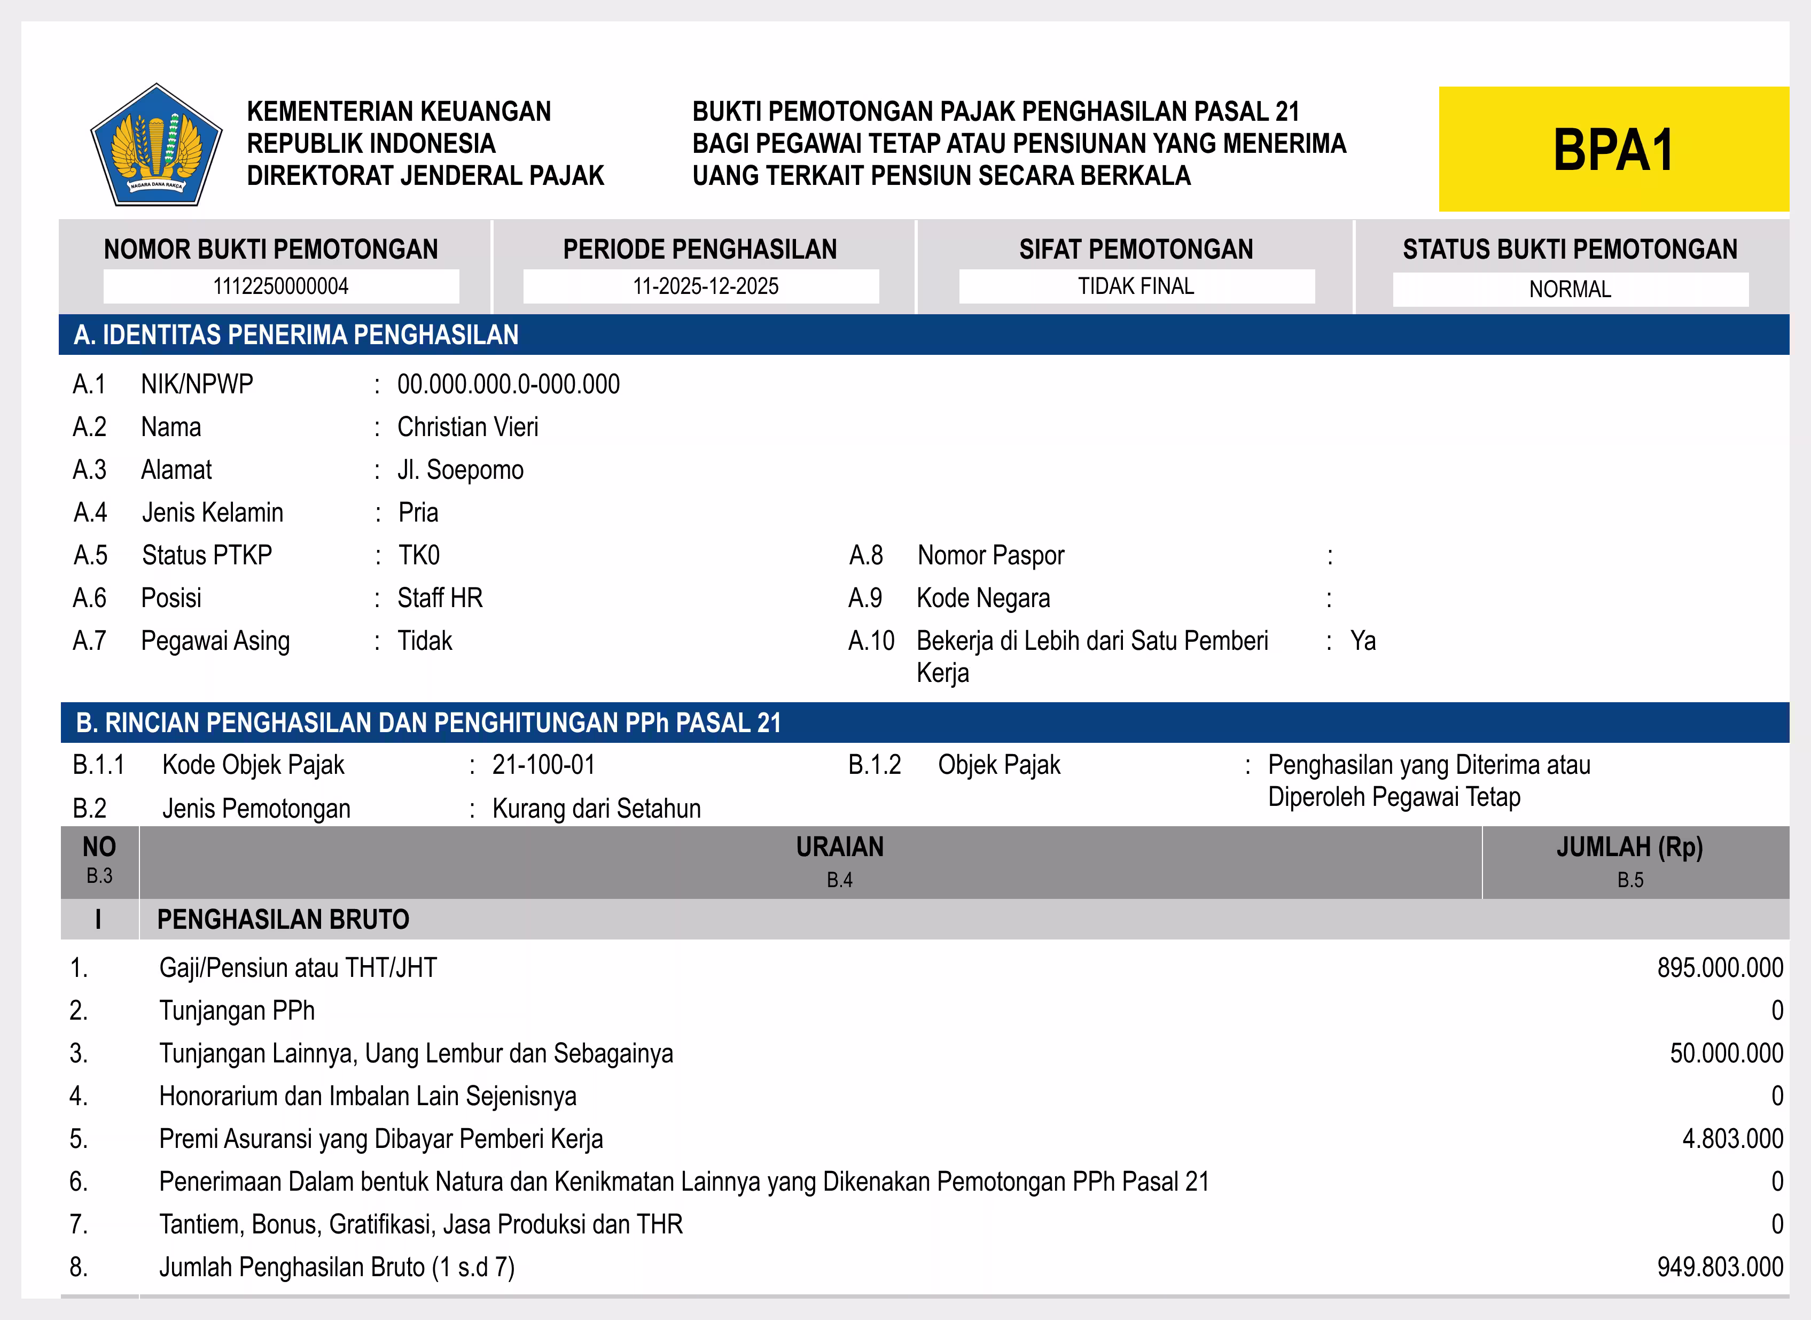Image resolution: width=1811 pixels, height=1320 pixels.
Task: Click the 'URAIAN' column header
Action: tap(840, 847)
